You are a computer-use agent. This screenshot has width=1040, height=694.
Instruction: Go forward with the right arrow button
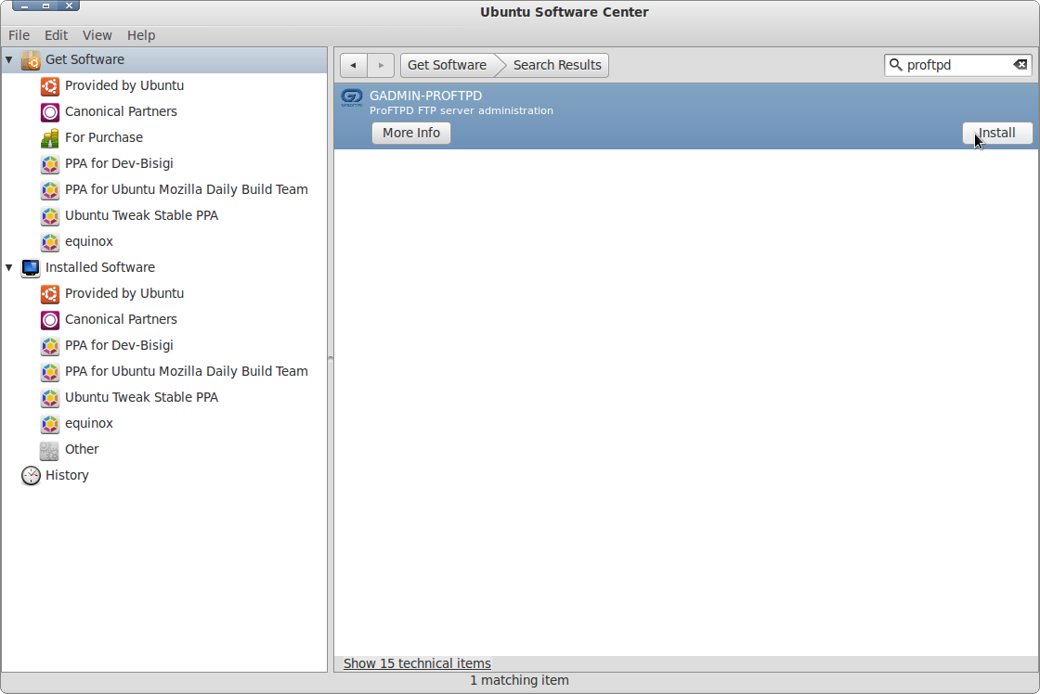381,65
